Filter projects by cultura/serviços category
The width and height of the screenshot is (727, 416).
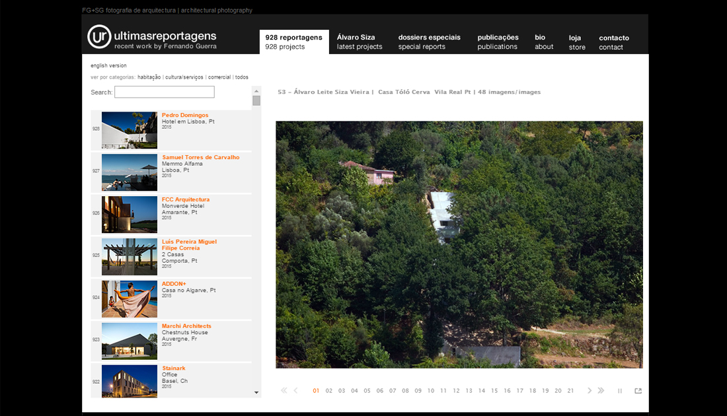[x=184, y=77]
